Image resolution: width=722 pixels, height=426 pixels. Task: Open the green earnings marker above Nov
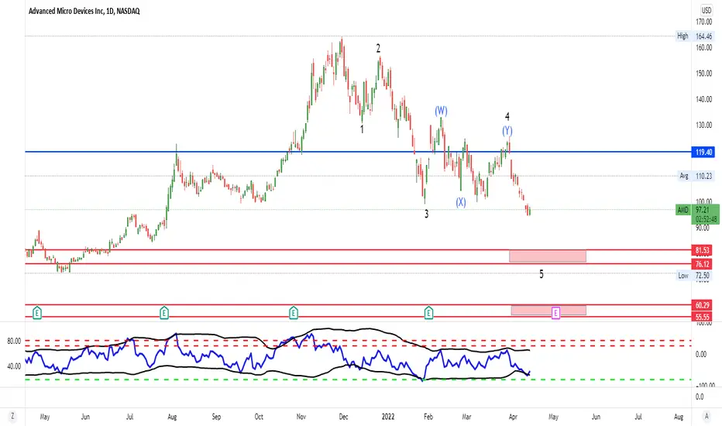pyautogui.click(x=294, y=313)
